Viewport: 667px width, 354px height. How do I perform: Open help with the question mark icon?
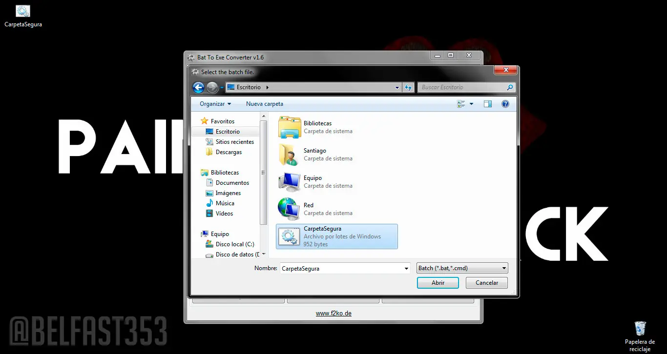click(505, 104)
